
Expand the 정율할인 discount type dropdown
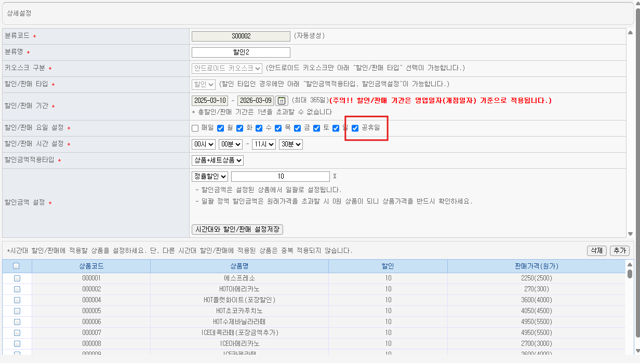pos(209,177)
